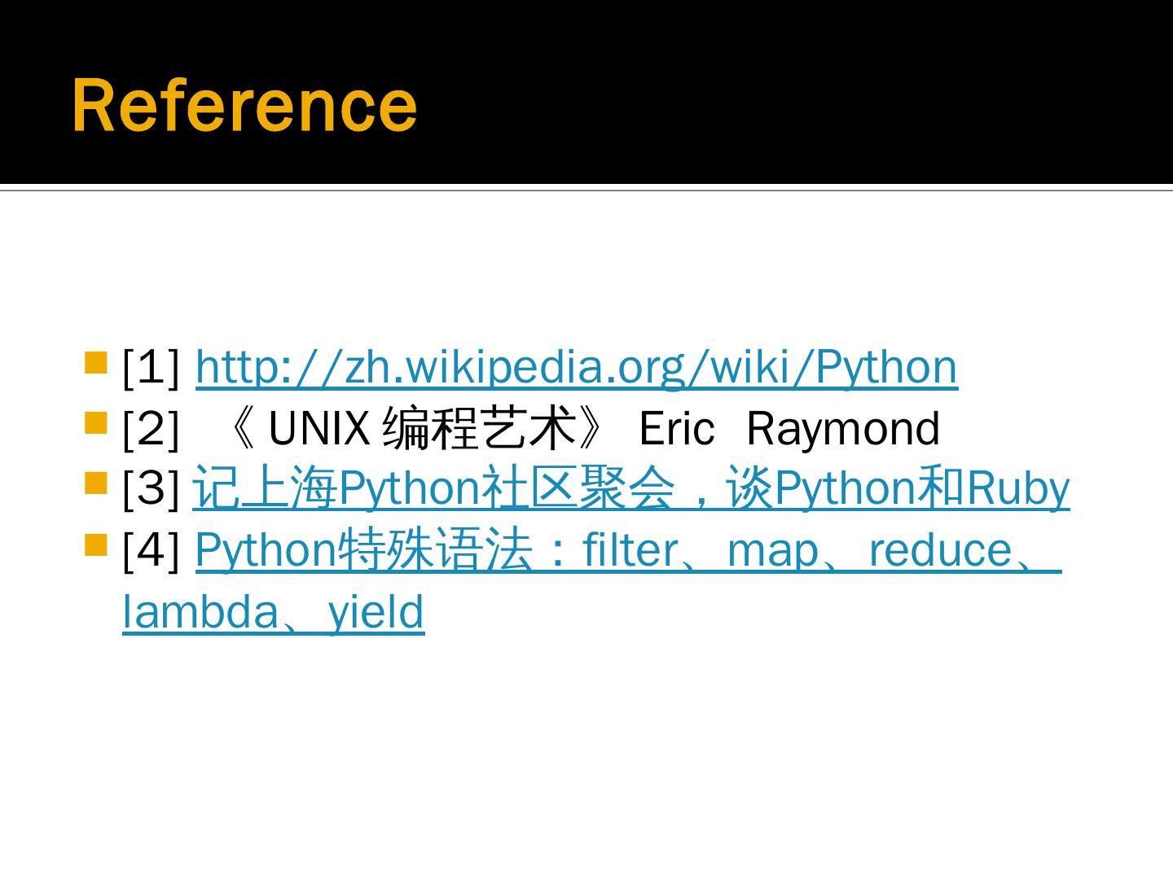Select the 'Reference' slide title
This screenshot has height=879, width=1173.
coord(244,106)
